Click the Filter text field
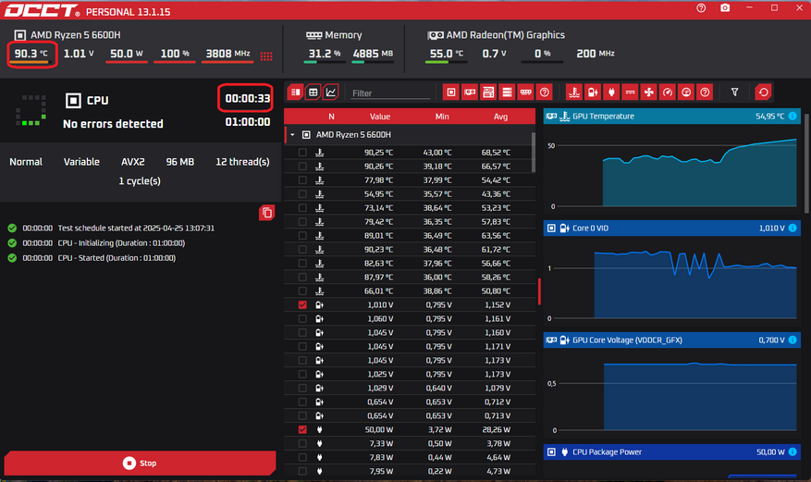Image resolution: width=811 pixels, height=482 pixels. coord(390,93)
